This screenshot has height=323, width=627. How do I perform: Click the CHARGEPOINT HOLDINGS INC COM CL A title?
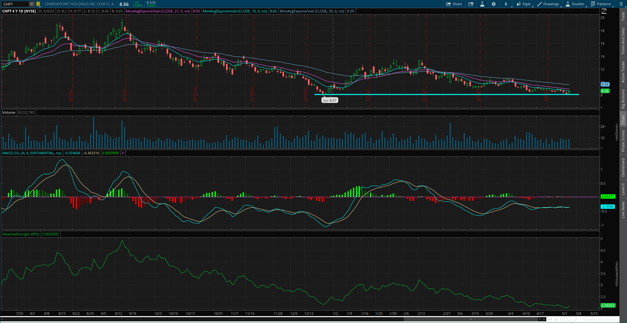click(79, 4)
